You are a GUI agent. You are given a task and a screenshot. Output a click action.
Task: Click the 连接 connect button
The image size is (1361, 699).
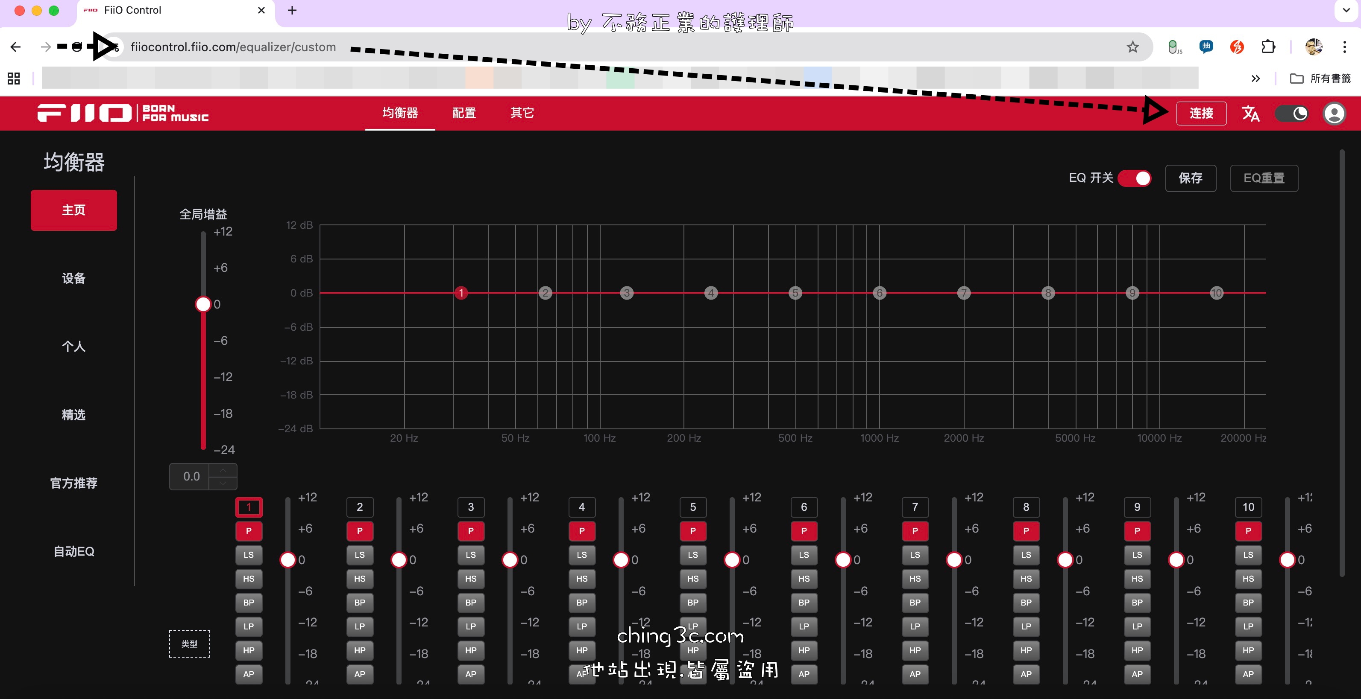click(x=1201, y=114)
